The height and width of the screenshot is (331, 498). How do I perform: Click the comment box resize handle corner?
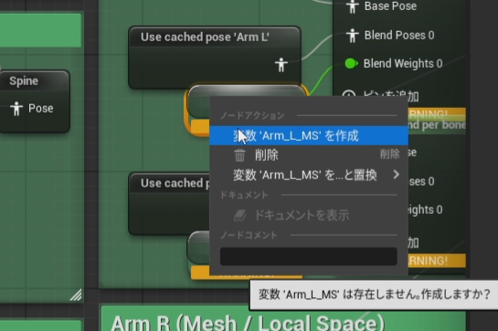[76, 294]
